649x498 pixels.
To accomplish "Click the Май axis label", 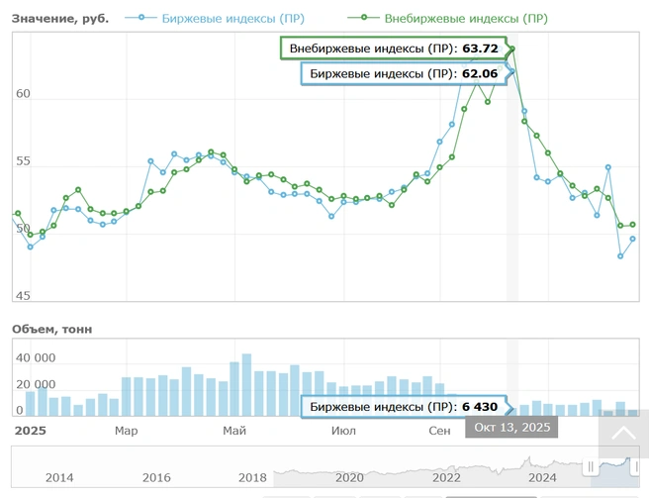I will click(234, 431).
